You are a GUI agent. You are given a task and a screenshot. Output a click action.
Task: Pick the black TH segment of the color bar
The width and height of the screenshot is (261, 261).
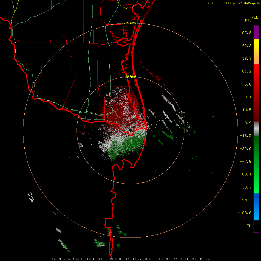tap(256, 226)
